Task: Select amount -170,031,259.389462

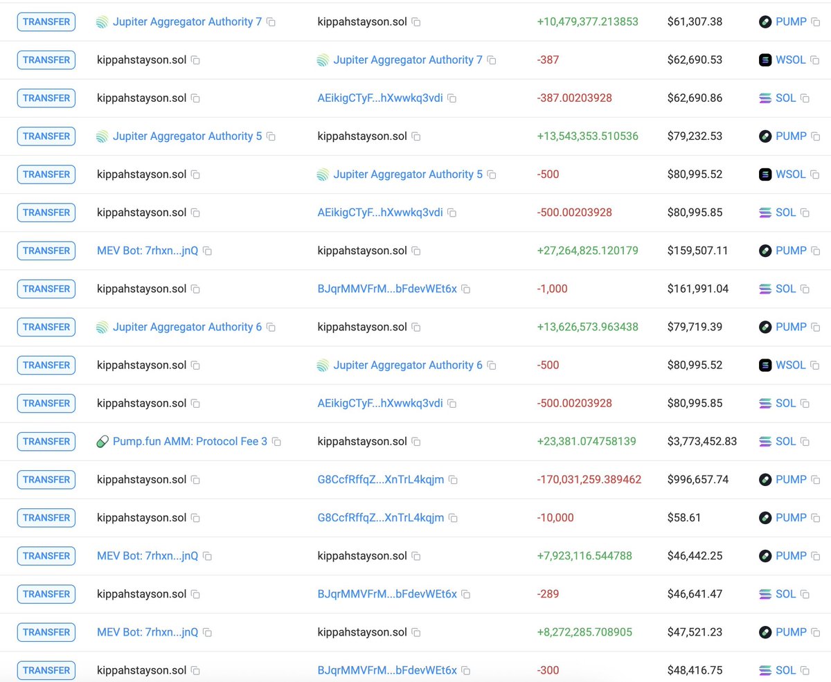Action: [x=589, y=479]
